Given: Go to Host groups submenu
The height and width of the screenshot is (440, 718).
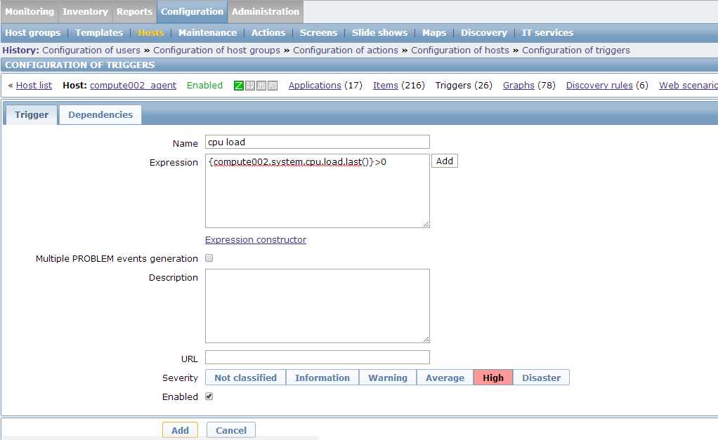Looking at the screenshot, I should click(32, 32).
